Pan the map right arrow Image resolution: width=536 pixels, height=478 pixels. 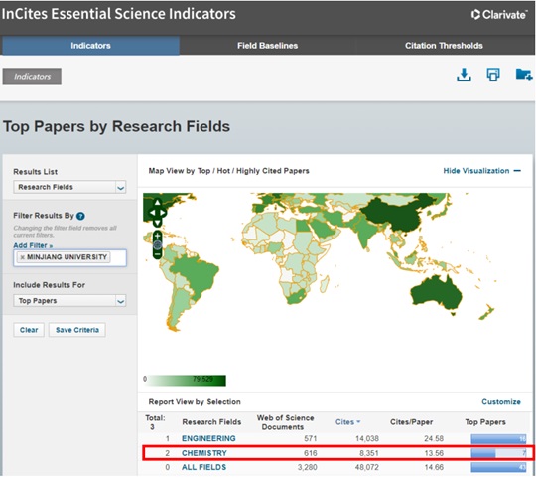point(163,213)
